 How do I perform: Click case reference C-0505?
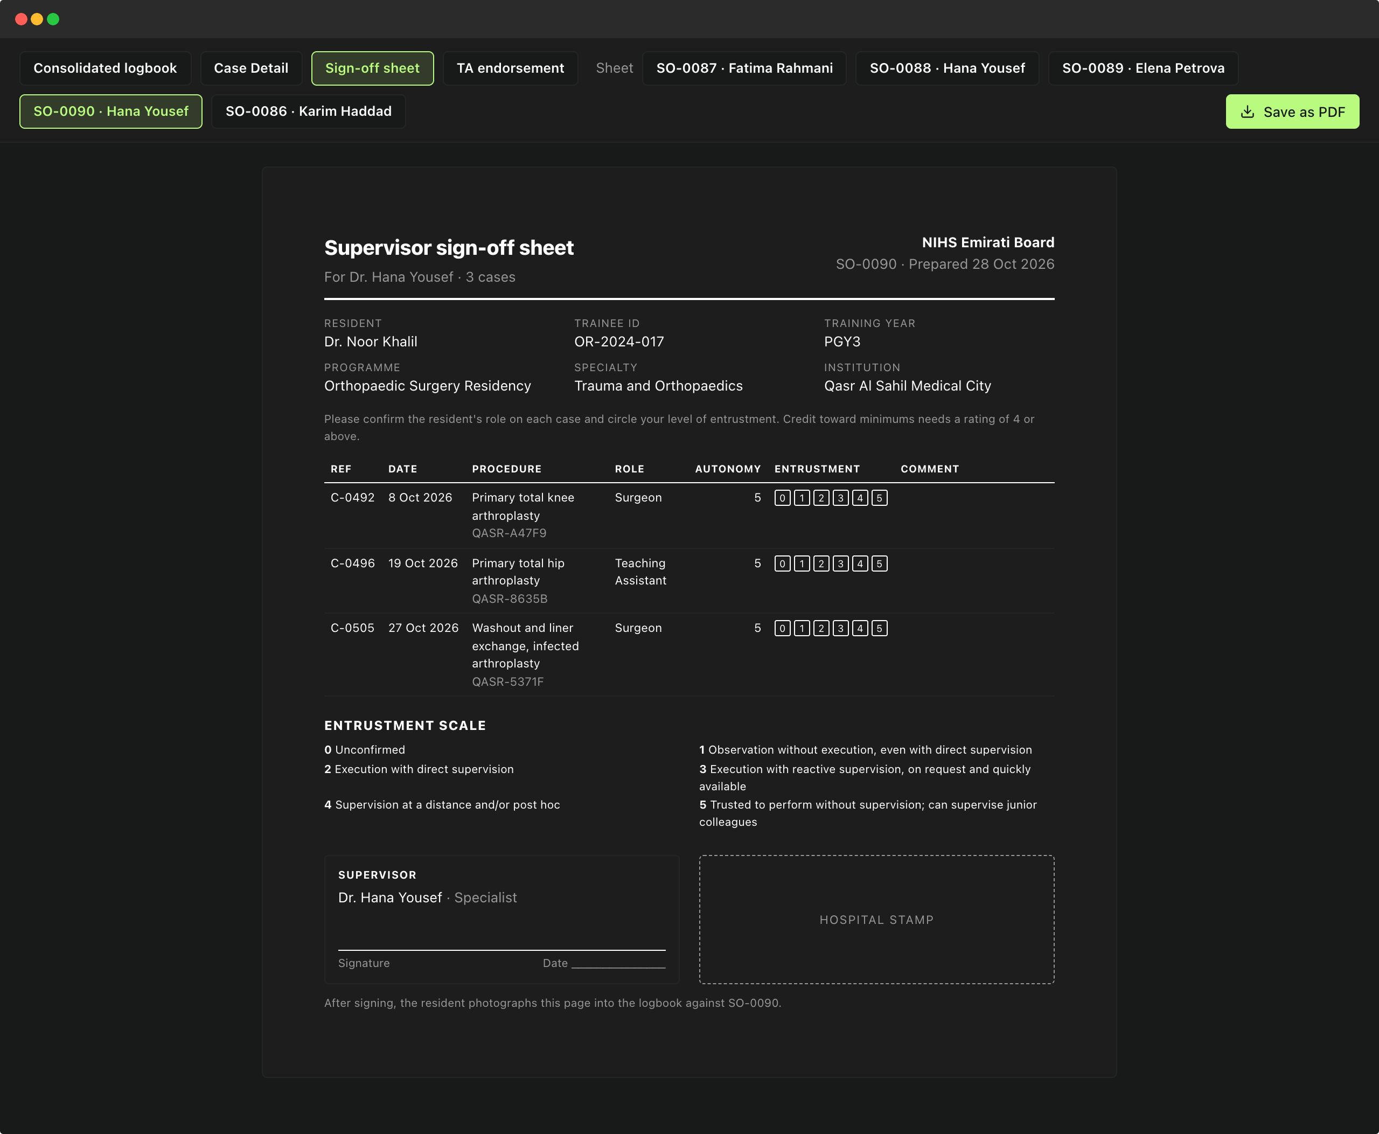[353, 628]
